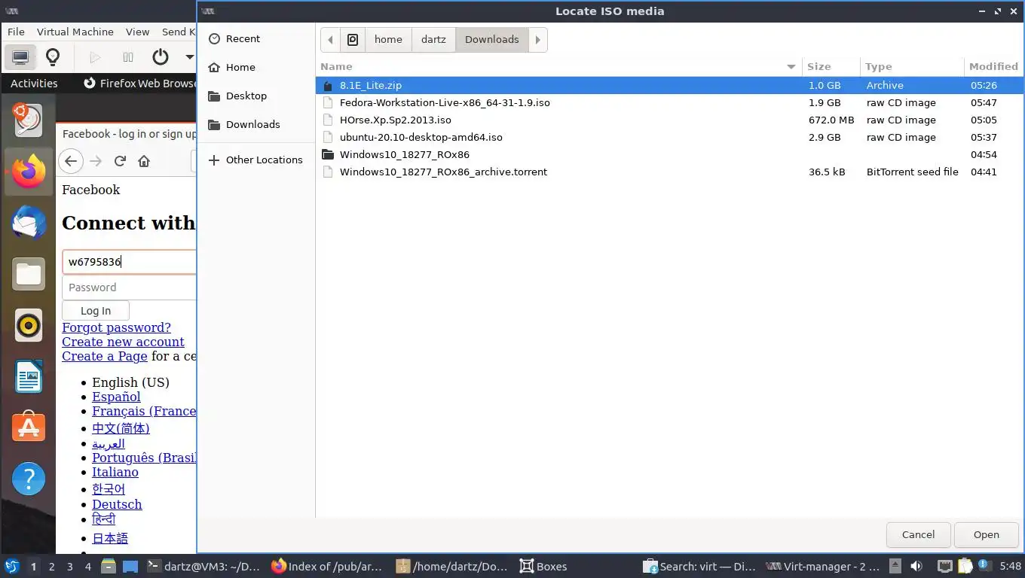Go to Firefox home page icon
This screenshot has width=1025, height=578.
tap(144, 161)
